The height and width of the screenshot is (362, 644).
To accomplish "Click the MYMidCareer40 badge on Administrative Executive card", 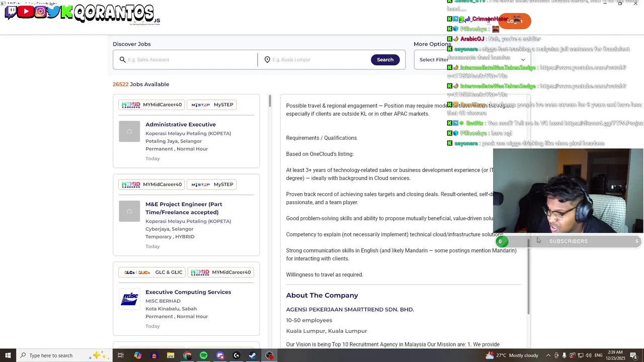I will point(151,105).
